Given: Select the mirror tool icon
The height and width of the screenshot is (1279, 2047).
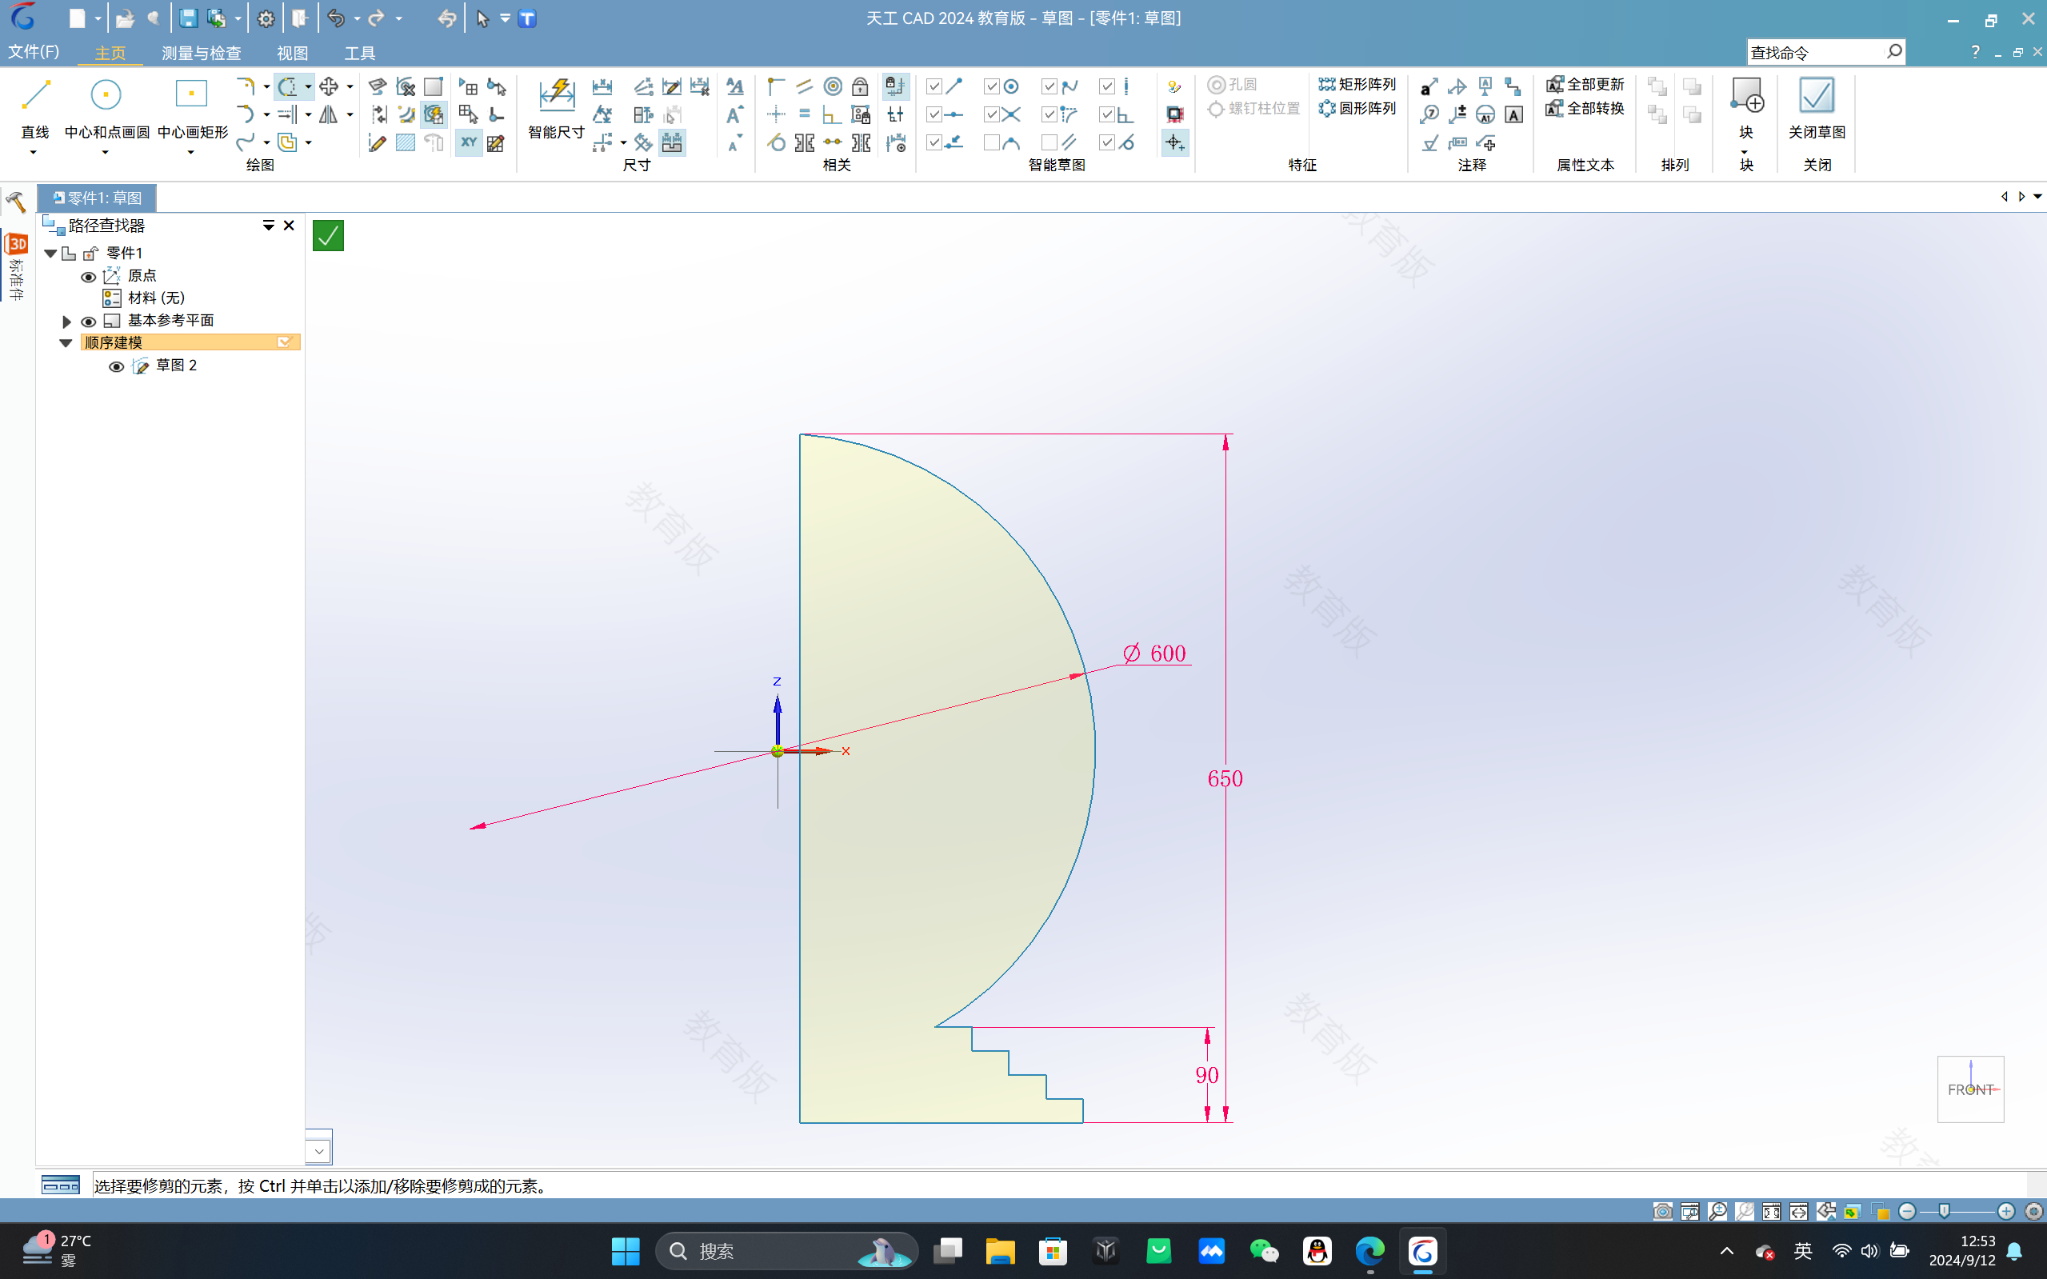Looking at the screenshot, I should point(328,114).
